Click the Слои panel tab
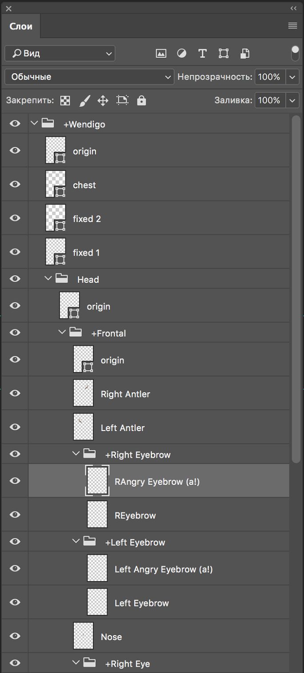 click(x=20, y=26)
